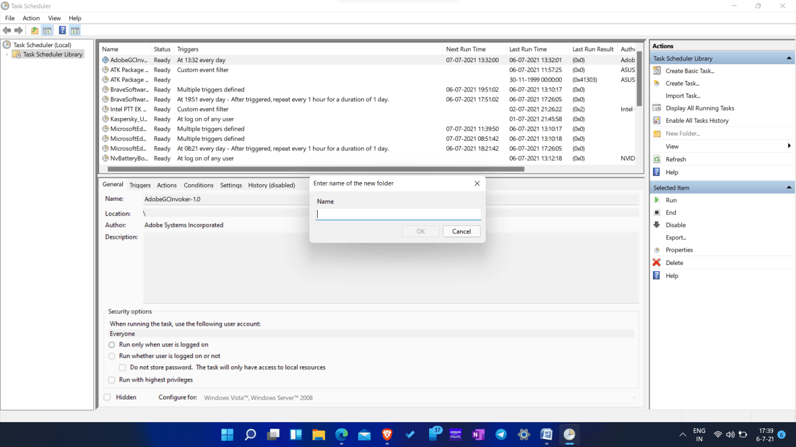Expand the View submenu arrow in Actions
The width and height of the screenshot is (796, 447).
(x=789, y=146)
